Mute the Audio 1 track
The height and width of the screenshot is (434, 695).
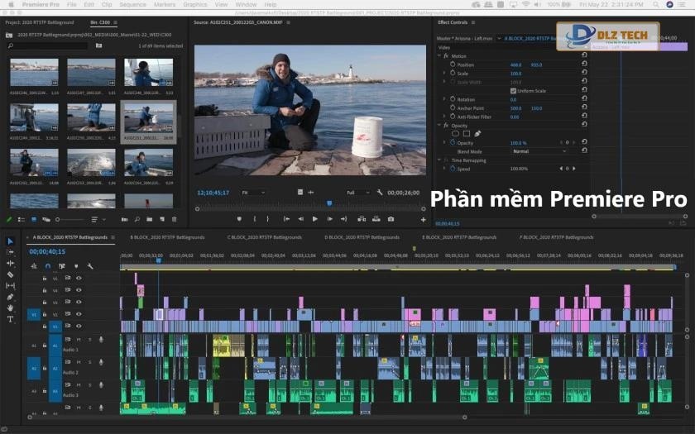click(79, 340)
